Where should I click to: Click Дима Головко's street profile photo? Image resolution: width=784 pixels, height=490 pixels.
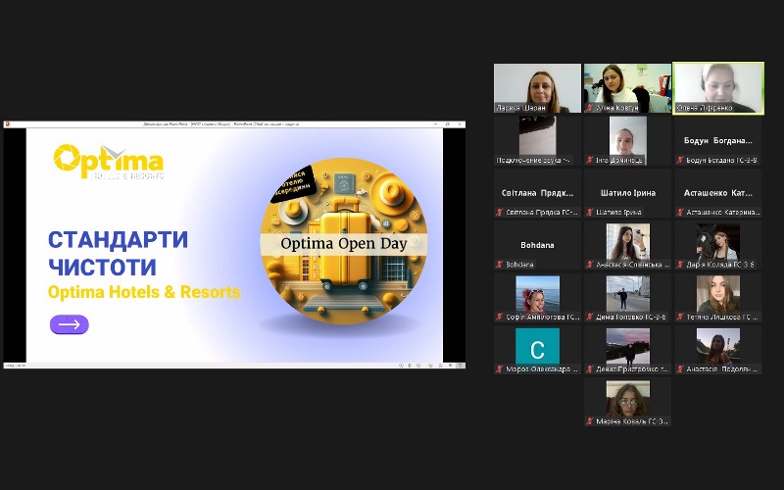[627, 294]
